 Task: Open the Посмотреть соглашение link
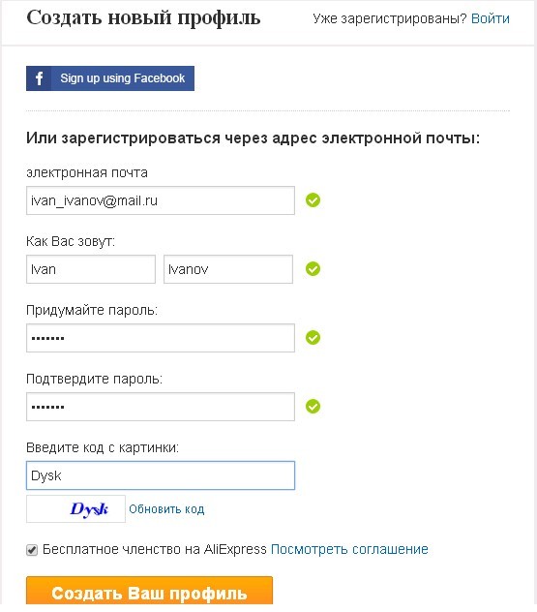pos(349,550)
